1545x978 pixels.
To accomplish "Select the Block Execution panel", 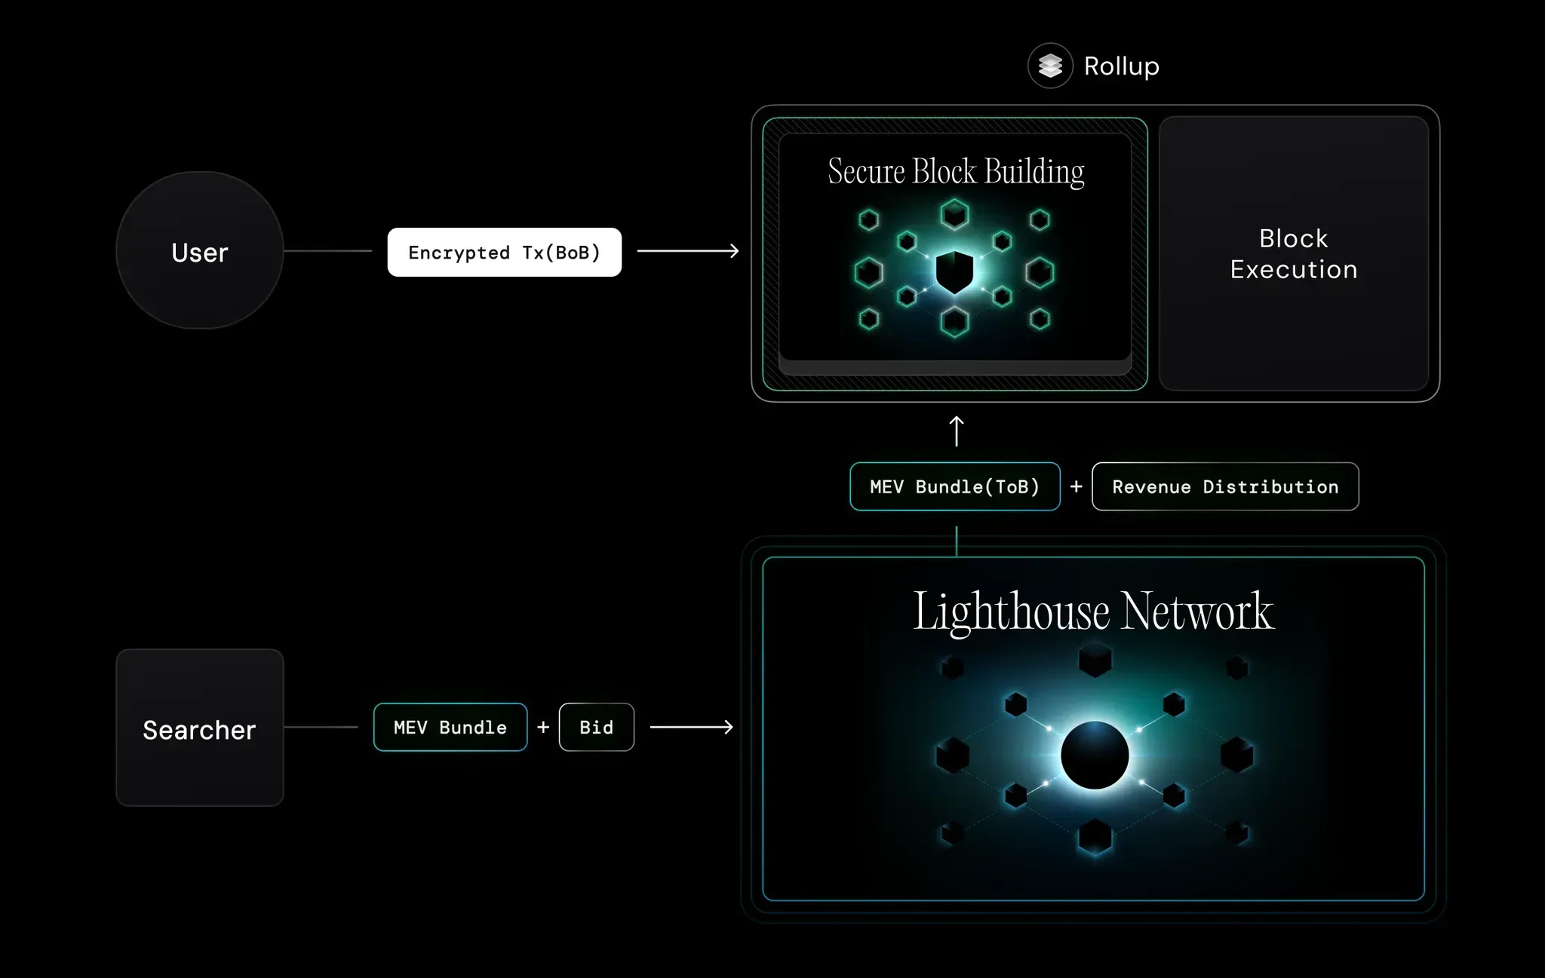I will [1293, 253].
